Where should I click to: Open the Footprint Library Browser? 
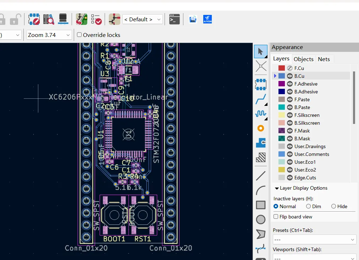click(x=49, y=19)
